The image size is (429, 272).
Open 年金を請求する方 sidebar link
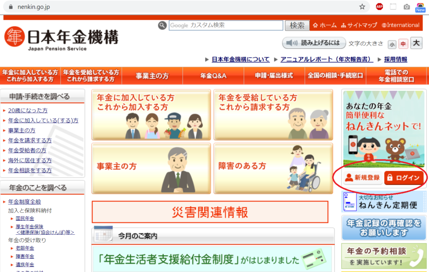(30, 140)
